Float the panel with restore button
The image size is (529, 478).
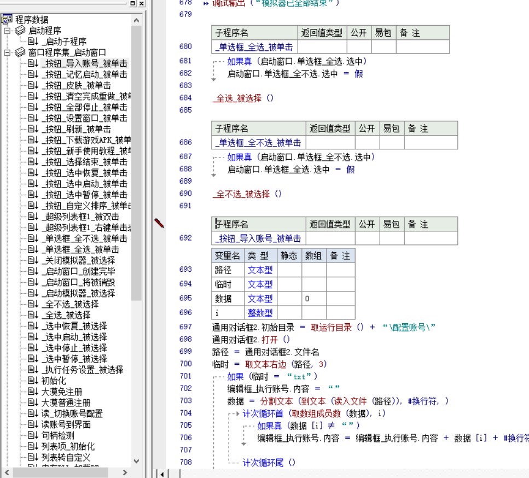(x=133, y=3)
